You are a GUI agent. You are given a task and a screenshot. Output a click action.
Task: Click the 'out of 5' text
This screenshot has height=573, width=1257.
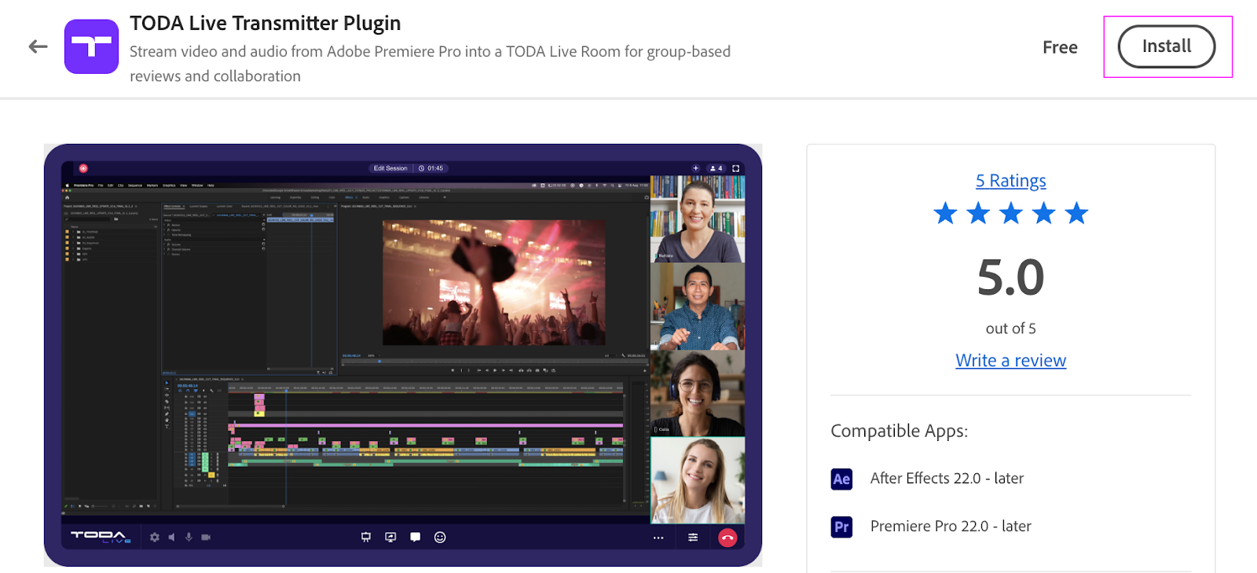click(x=1010, y=329)
